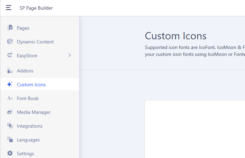Open the Pages menu item

tap(40, 28)
